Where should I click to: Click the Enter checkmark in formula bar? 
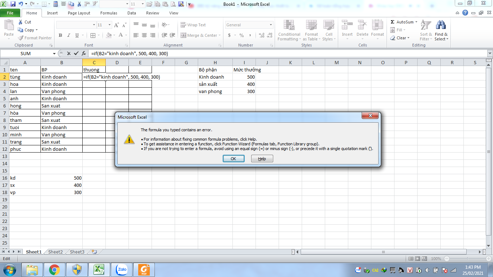(76, 53)
